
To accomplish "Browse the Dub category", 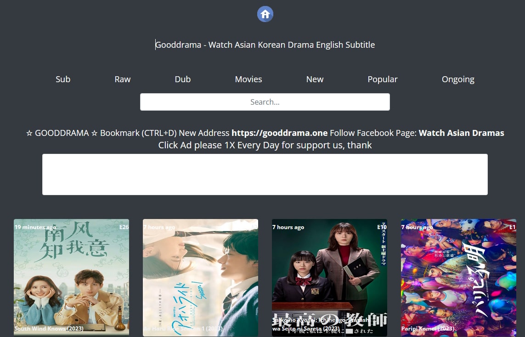I will tap(182, 79).
